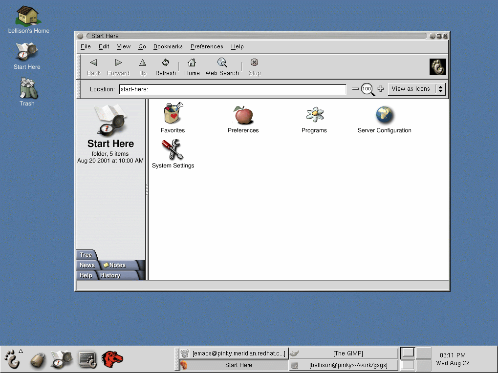Switch to the Tree sidebar tab
Screen dimensions: 498x373
tap(86, 255)
